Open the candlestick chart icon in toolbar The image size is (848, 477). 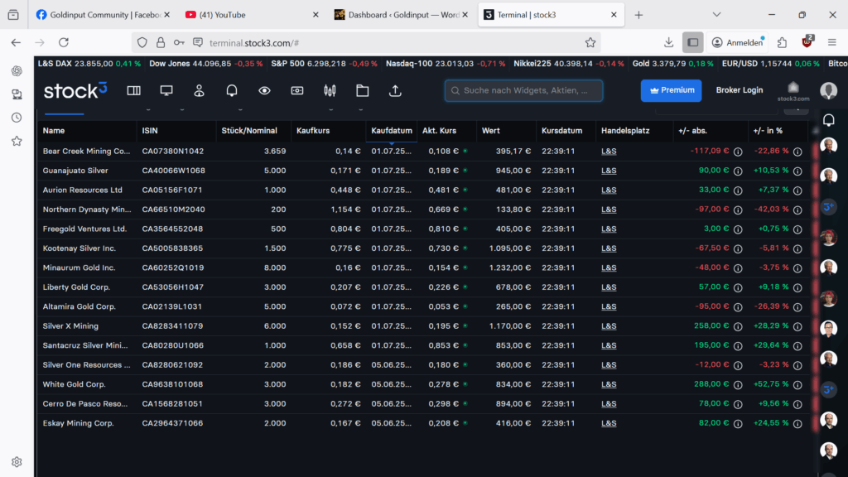coord(330,91)
